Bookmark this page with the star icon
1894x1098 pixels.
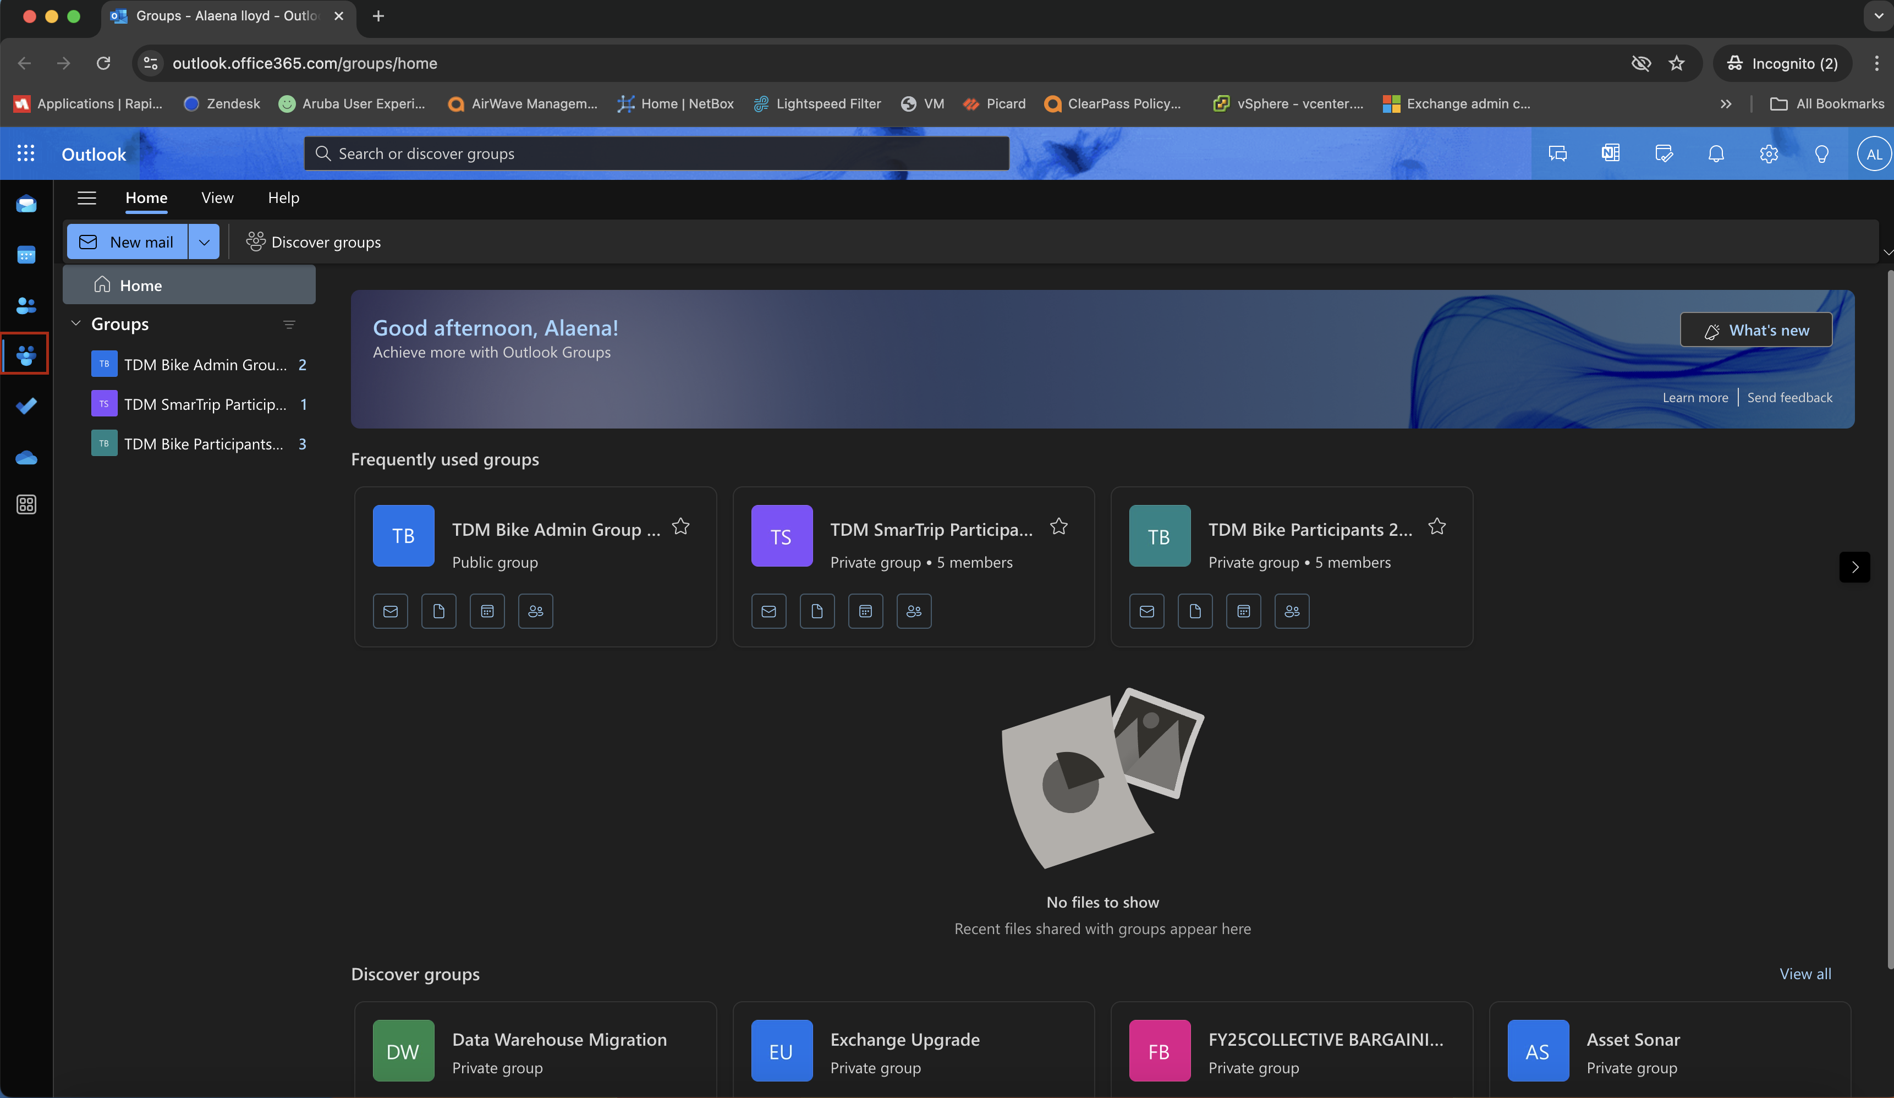click(x=1677, y=63)
